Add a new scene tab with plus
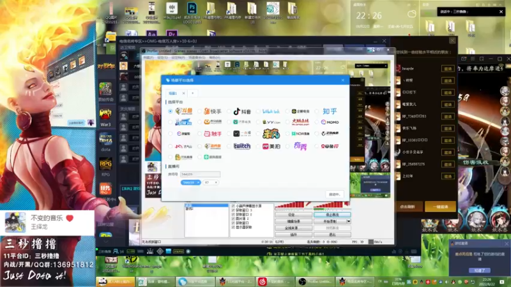511x287 pixels. point(193,93)
